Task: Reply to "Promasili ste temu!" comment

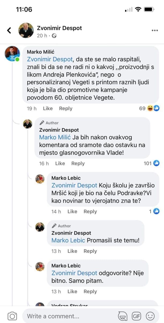Action: click(90, 251)
